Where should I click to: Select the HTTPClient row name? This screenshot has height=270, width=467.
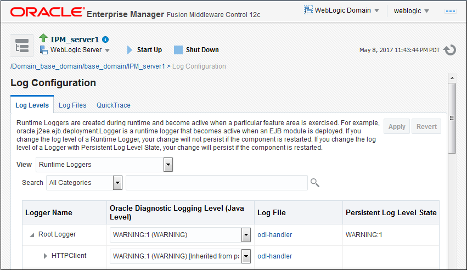coord(69,255)
